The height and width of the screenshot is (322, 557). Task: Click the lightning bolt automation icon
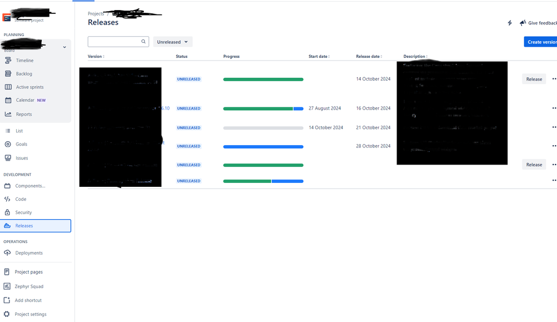[510, 23]
